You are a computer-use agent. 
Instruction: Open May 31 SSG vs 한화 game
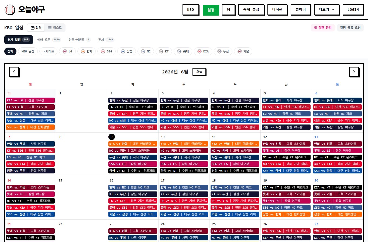tap(30, 127)
